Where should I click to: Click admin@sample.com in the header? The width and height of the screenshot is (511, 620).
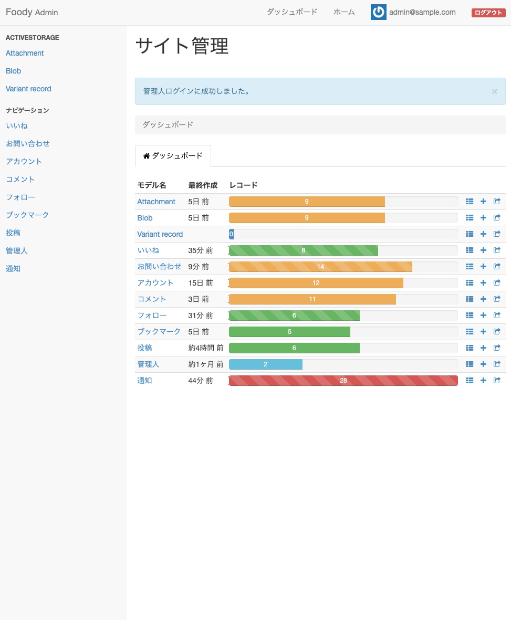click(x=422, y=12)
